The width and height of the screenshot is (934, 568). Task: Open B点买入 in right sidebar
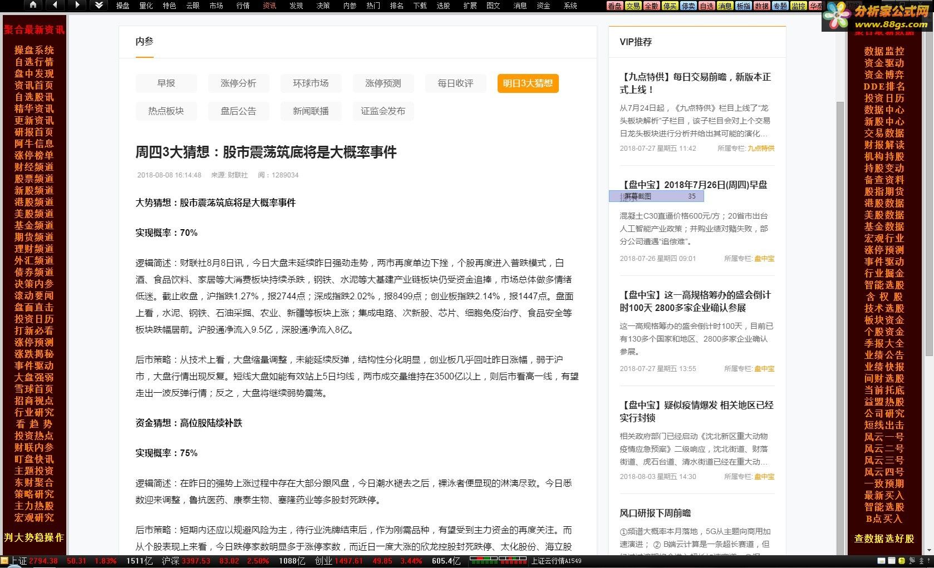click(884, 518)
